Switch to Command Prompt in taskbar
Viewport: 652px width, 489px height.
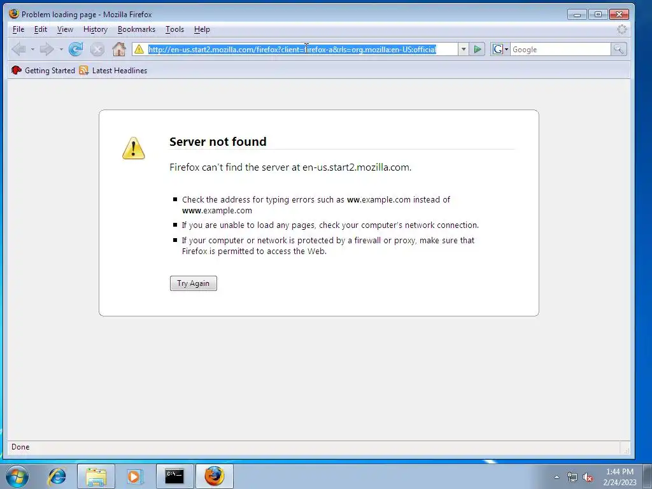tap(174, 476)
